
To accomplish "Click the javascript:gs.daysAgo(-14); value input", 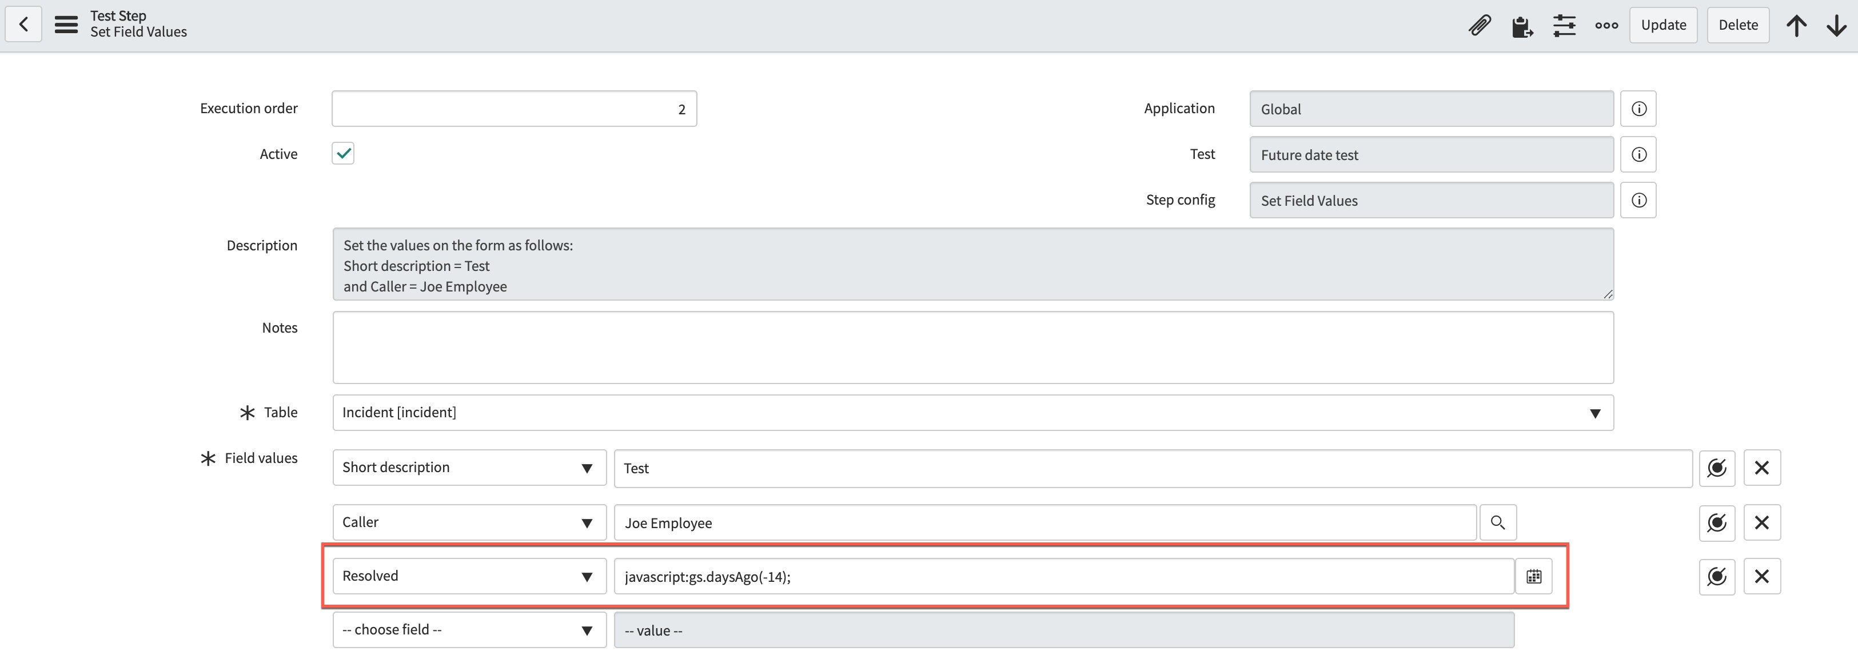I will click(1064, 577).
